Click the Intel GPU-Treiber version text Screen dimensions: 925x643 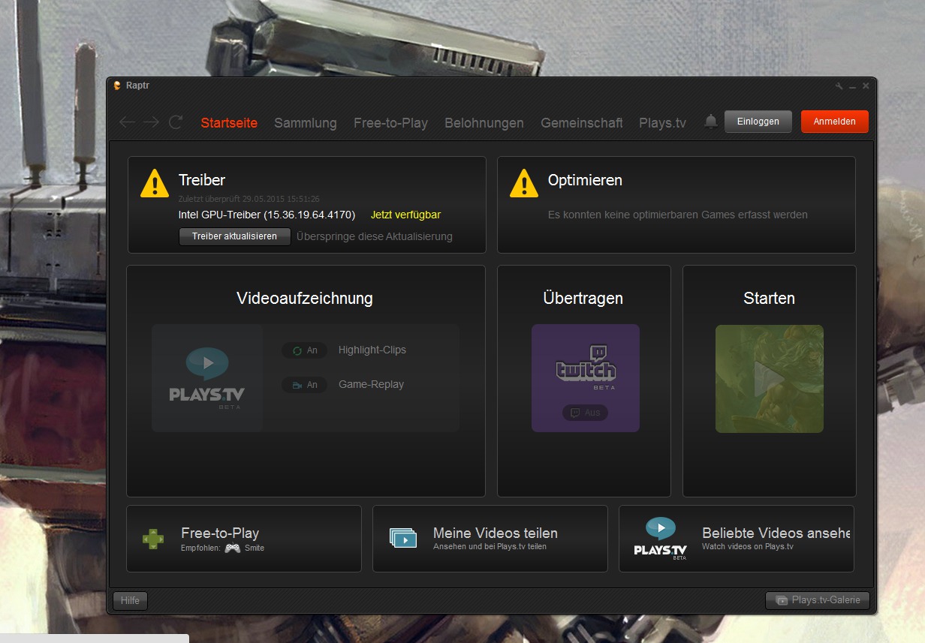pyautogui.click(x=267, y=215)
